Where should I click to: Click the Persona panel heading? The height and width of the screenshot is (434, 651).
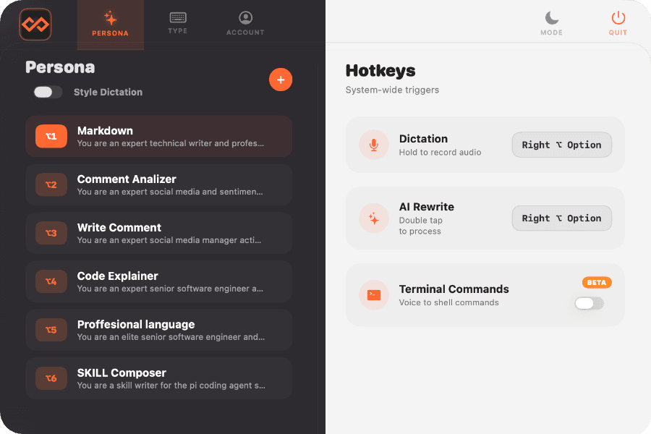[60, 67]
